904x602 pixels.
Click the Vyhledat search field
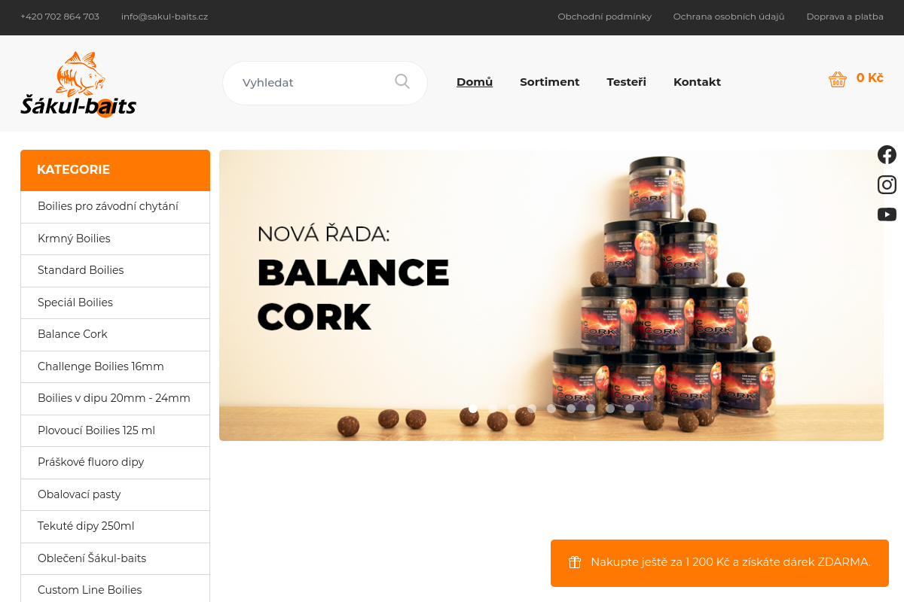coord(313,83)
